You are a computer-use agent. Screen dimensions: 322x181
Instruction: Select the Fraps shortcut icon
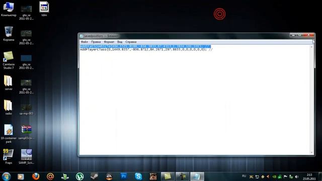(9, 157)
